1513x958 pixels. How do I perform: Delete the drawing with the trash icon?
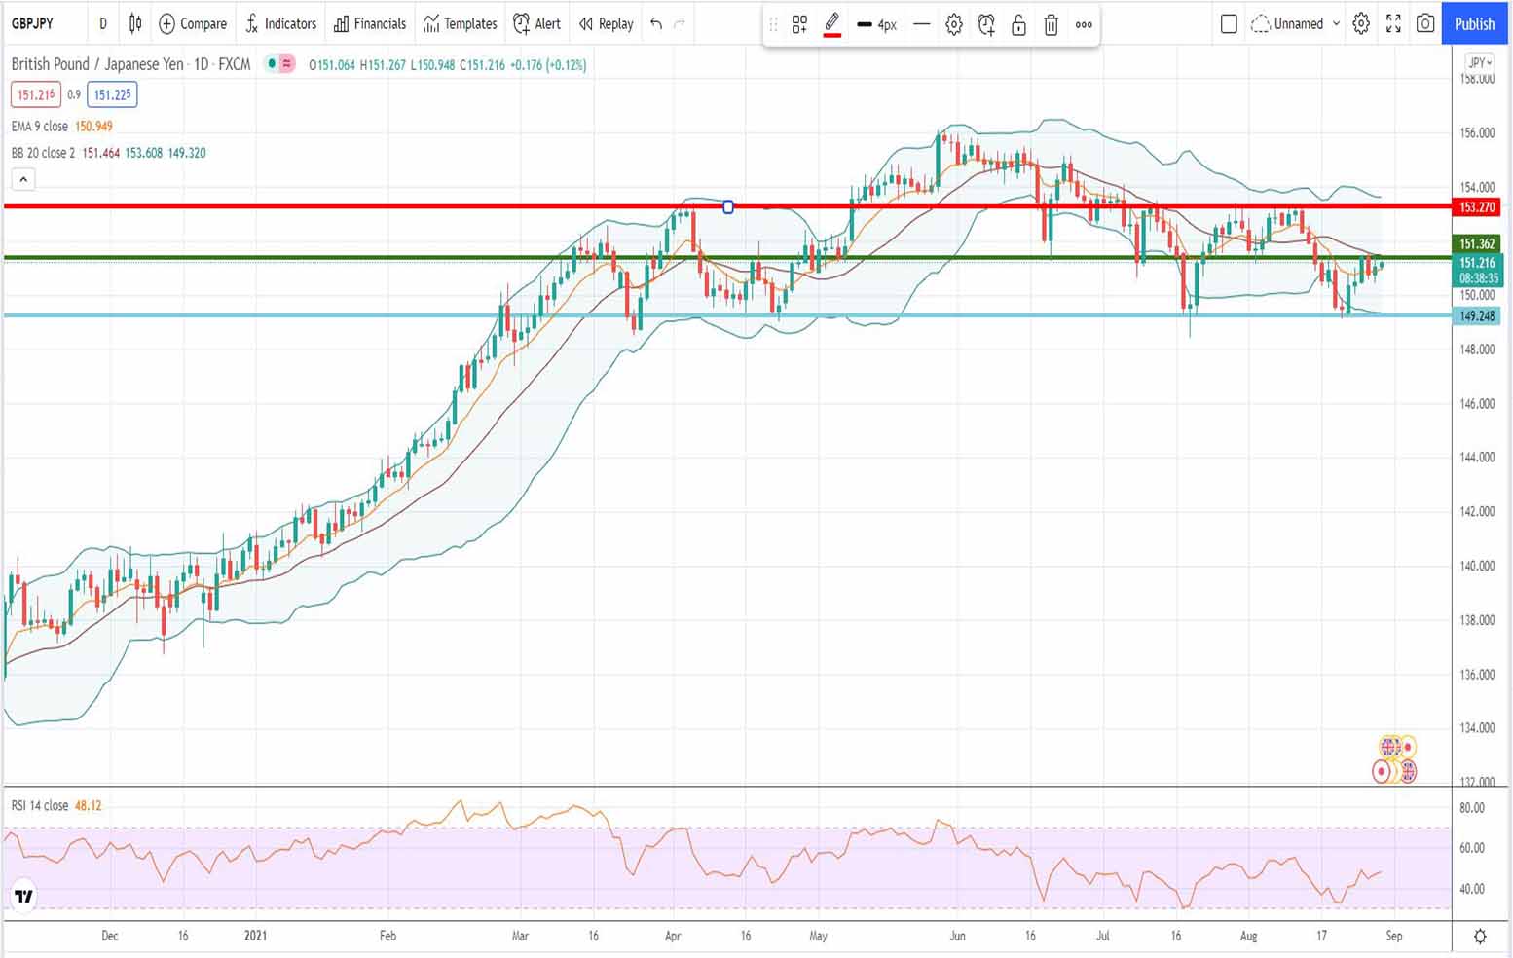click(x=1051, y=25)
